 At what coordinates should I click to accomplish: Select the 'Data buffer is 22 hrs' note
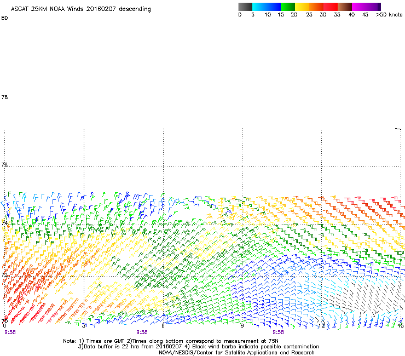(x=198, y=347)
